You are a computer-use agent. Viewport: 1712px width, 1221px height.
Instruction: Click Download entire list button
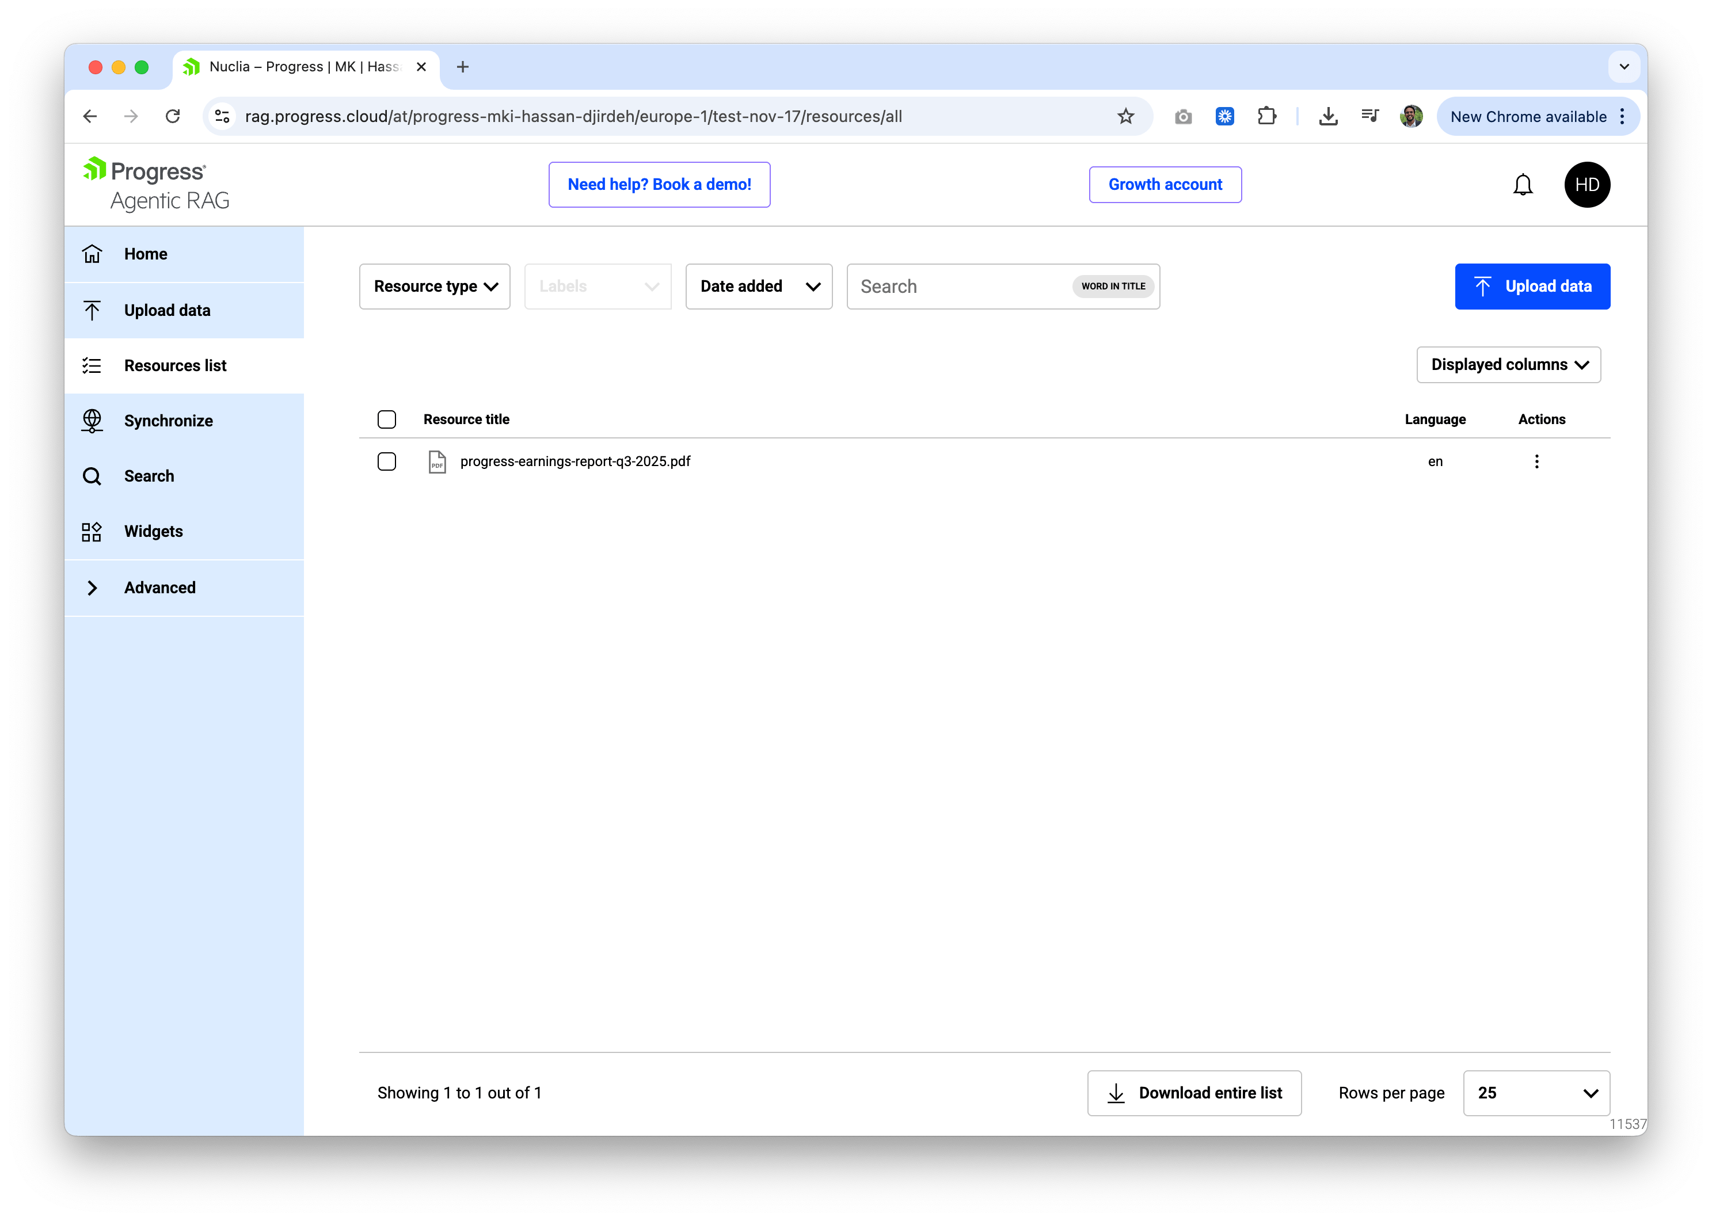pyautogui.click(x=1194, y=1093)
